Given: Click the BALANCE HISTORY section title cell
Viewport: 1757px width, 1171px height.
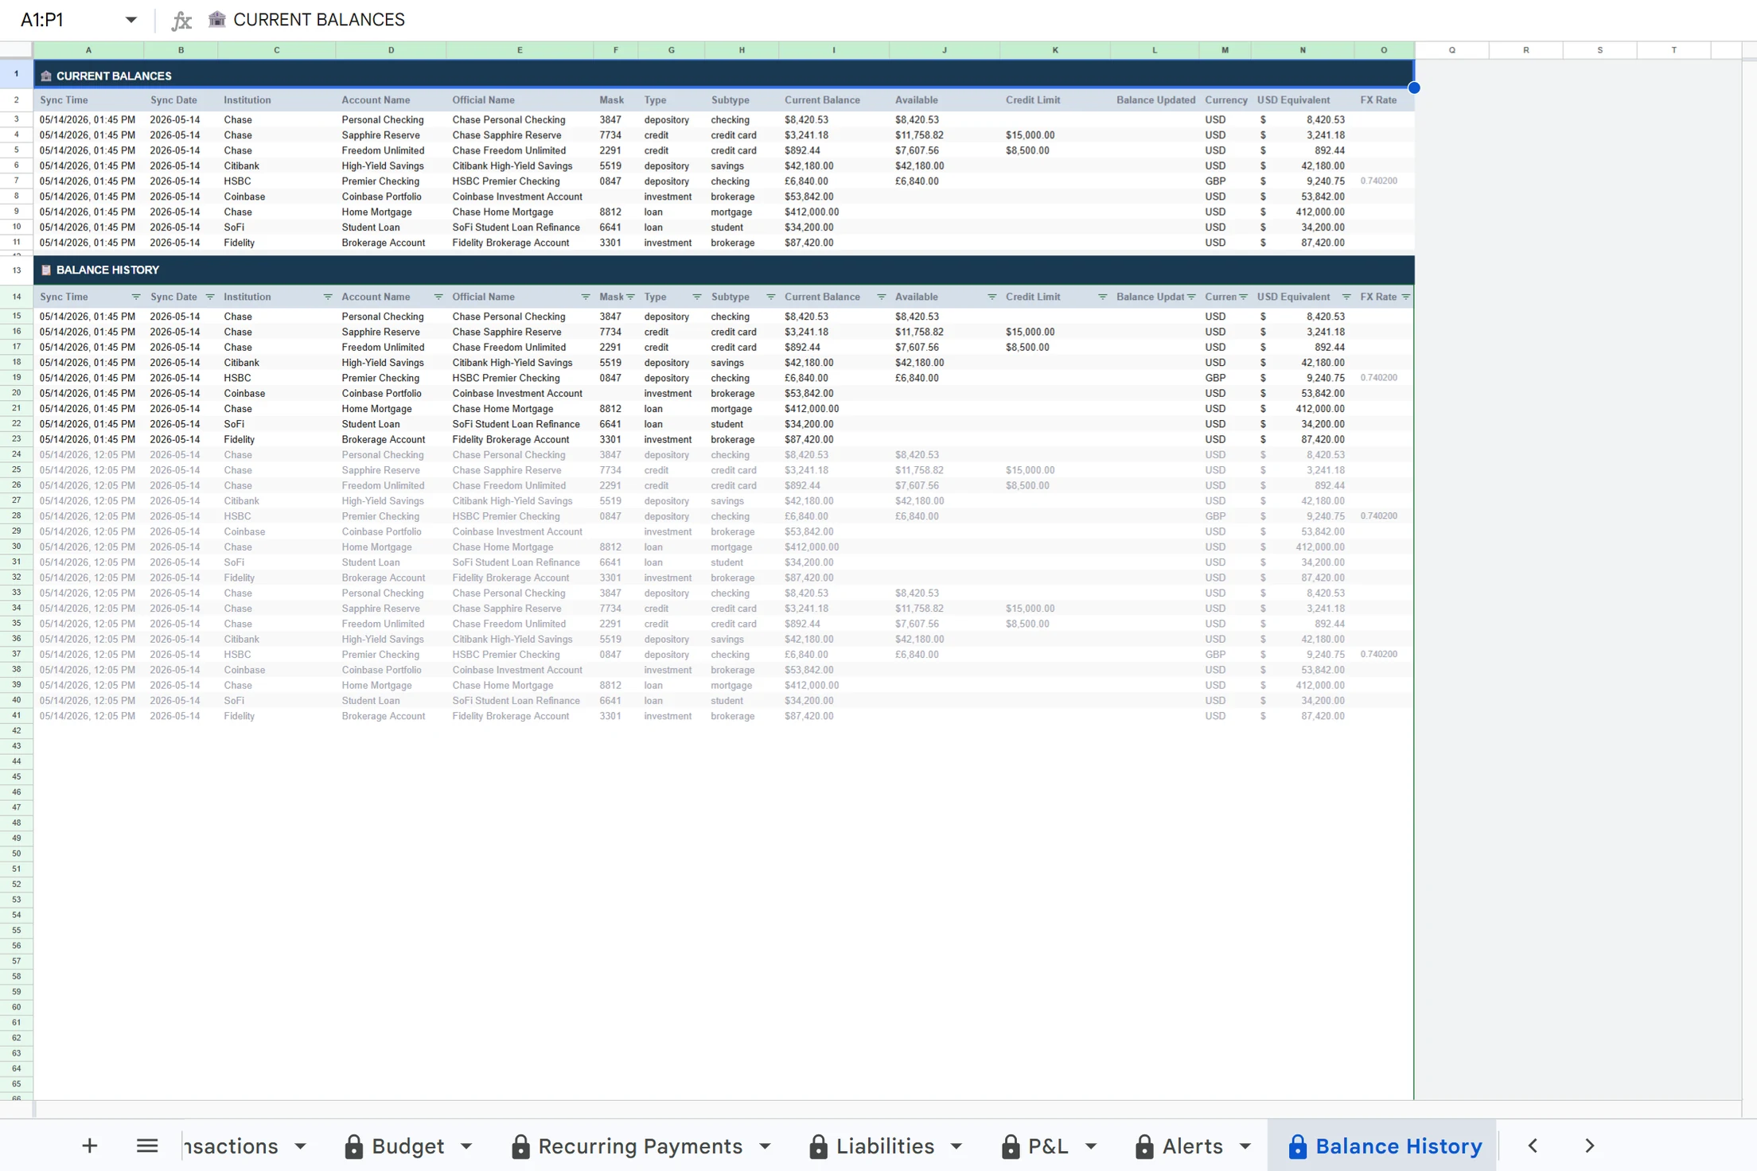Looking at the screenshot, I should [x=723, y=270].
